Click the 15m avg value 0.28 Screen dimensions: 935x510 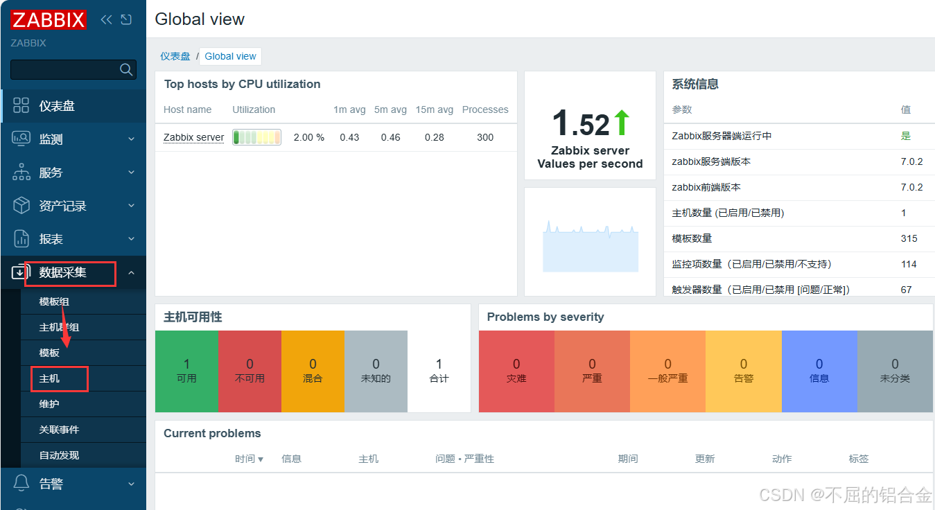(x=435, y=137)
